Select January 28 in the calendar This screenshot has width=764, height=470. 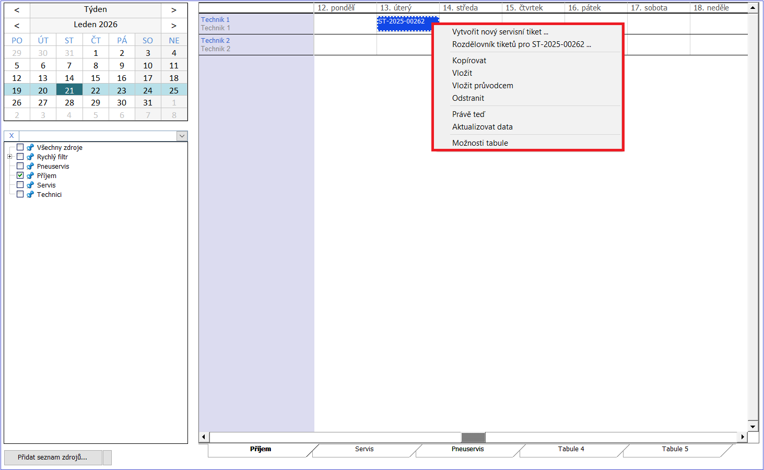pyautogui.click(x=69, y=103)
